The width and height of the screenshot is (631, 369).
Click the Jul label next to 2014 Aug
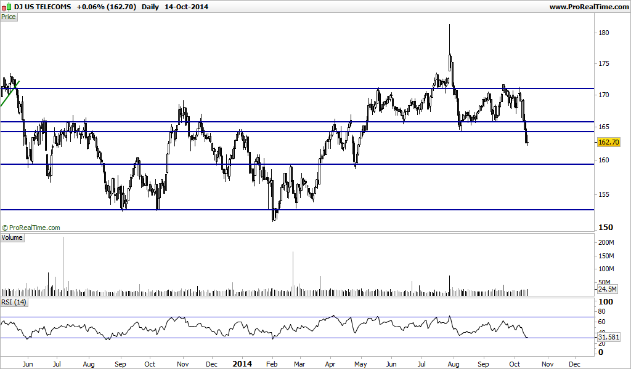[x=421, y=364]
